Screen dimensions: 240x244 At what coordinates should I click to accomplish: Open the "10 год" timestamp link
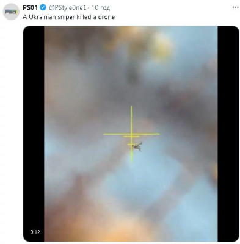(101, 8)
